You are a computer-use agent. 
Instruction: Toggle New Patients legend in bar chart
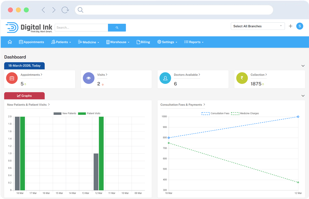65,113
